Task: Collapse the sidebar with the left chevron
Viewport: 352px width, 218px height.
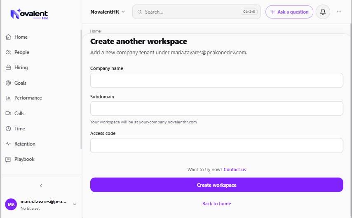Action: click(x=41, y=186)
